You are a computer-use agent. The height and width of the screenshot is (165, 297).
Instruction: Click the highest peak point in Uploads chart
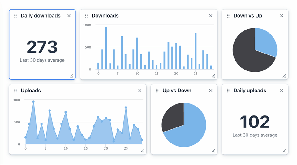click(33, 102)
